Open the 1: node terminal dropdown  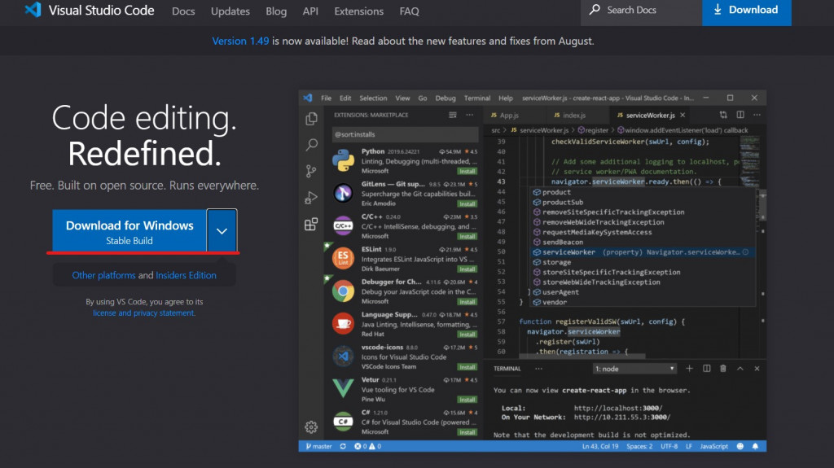tap(634, 369)
